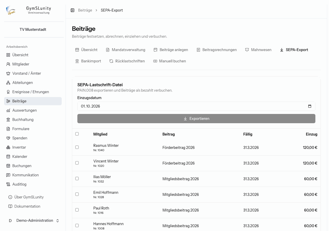The height and width of the screenshot is (231, 329).
Task: Click the Vorstand / Ämter crown icon
Action: click(8, 73)
